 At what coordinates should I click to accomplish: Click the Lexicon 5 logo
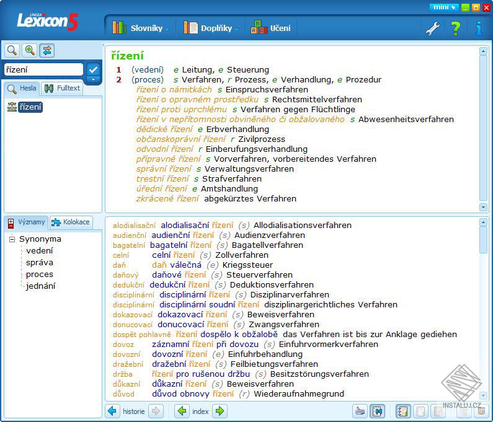click(x=47, y=21)
